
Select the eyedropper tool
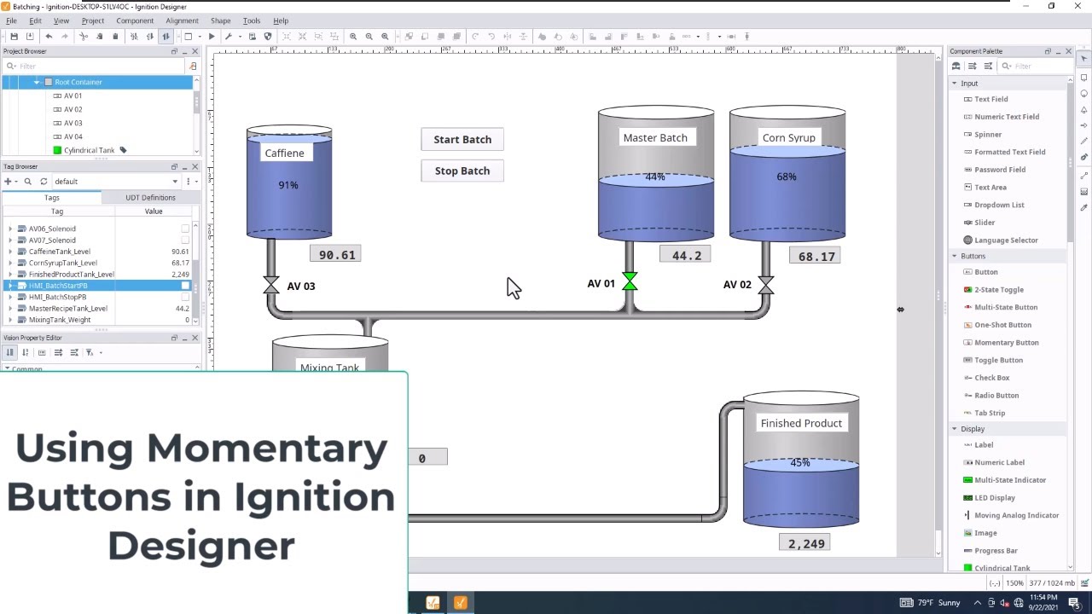1084,207
